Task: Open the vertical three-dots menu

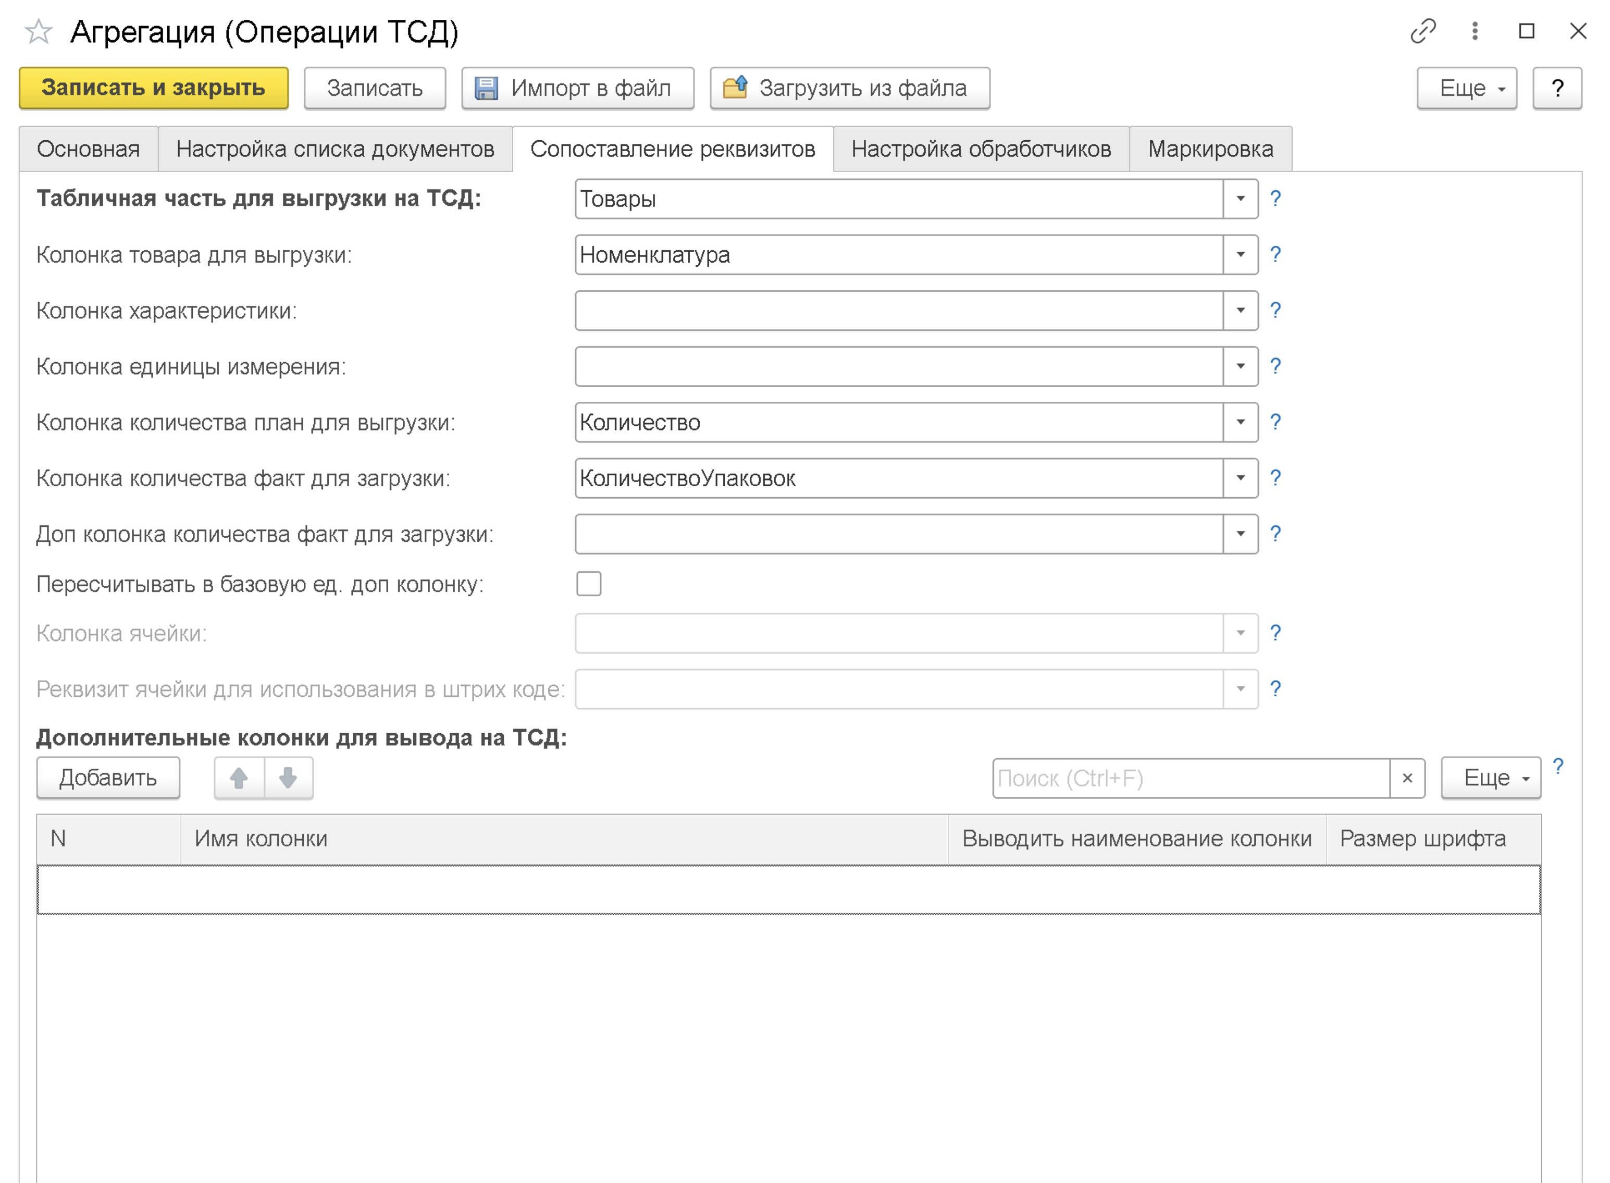Action: click(1475, 31)
